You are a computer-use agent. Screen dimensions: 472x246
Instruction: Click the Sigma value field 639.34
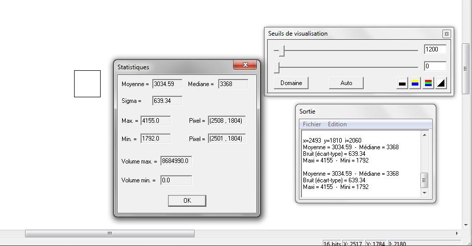pyautogui.click(x=167, y=101)
